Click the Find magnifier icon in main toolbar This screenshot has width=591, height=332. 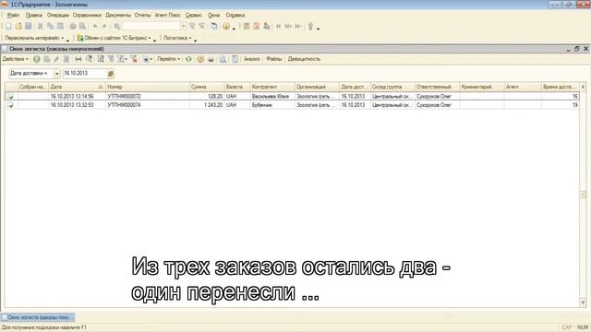pos(117,27)
